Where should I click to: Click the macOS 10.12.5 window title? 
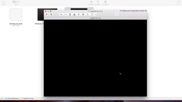pyautogui.click(x=96, y=11)
